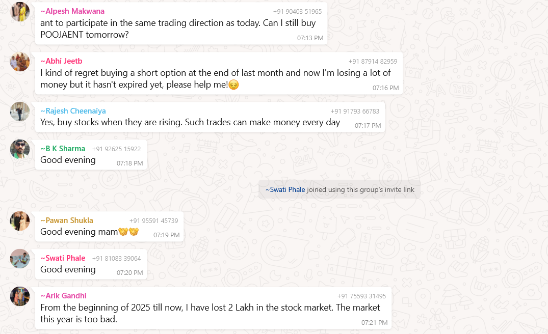Open Arik Gandhi's avatar photo

tap(20, 296)
